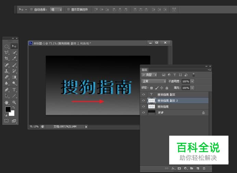Hide the 搜狗指南 副本 text layer
237x173 pixels.
click(144, 95)
